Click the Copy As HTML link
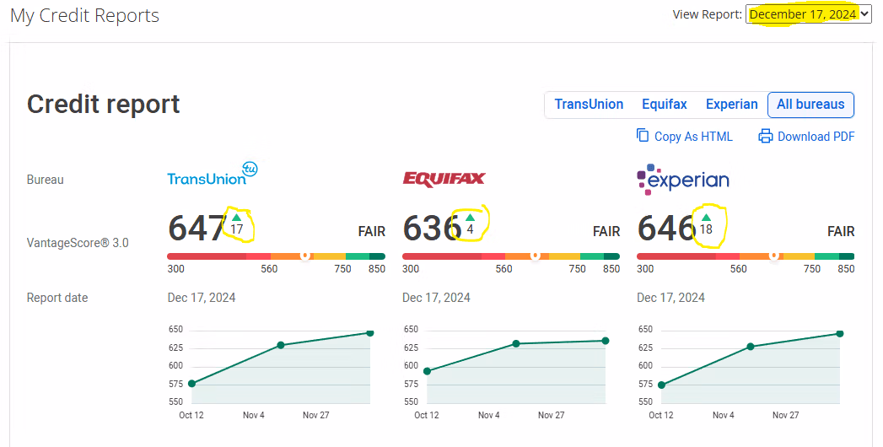Viewport: 883px width, 447px height. [x=693, y=137]
